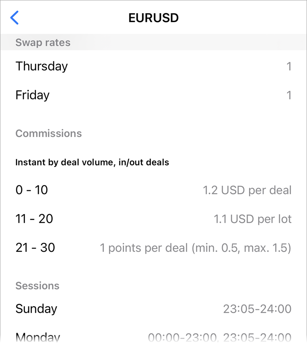Tap the EURUSD page title
The width and height of the screenshot is (307, 343).
click(x=153, y=18)
